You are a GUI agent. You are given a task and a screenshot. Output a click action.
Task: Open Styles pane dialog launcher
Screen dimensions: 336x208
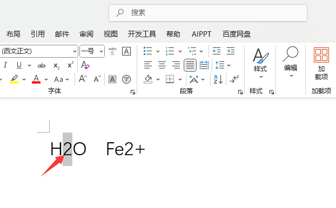click(272, 92)
